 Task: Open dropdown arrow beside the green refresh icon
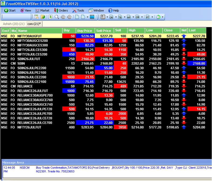click(163, 17)
